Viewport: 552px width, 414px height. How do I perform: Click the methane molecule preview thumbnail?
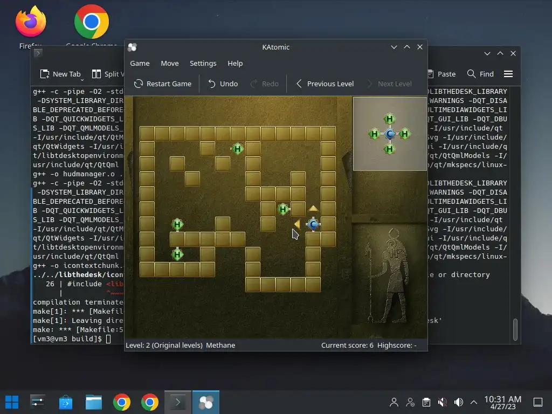click(x=390, y=134)
